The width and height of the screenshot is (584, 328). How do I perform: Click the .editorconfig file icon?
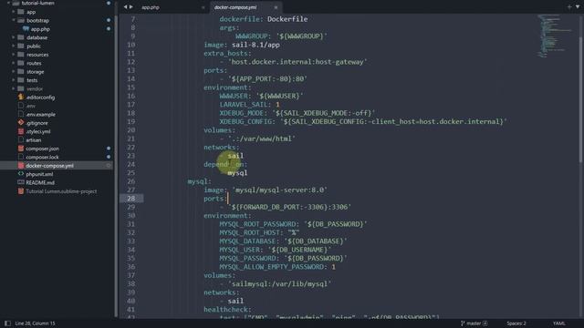(21, 97)
